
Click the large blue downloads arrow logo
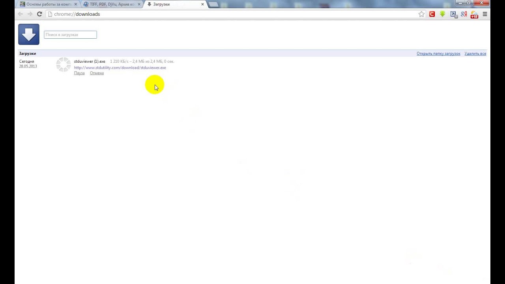point(29,34)
